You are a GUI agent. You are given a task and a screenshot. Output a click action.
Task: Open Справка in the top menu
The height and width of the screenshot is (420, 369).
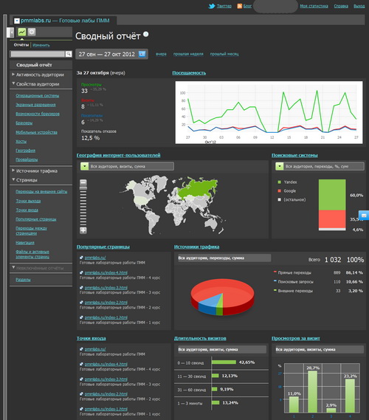click(x=341, y=6)
